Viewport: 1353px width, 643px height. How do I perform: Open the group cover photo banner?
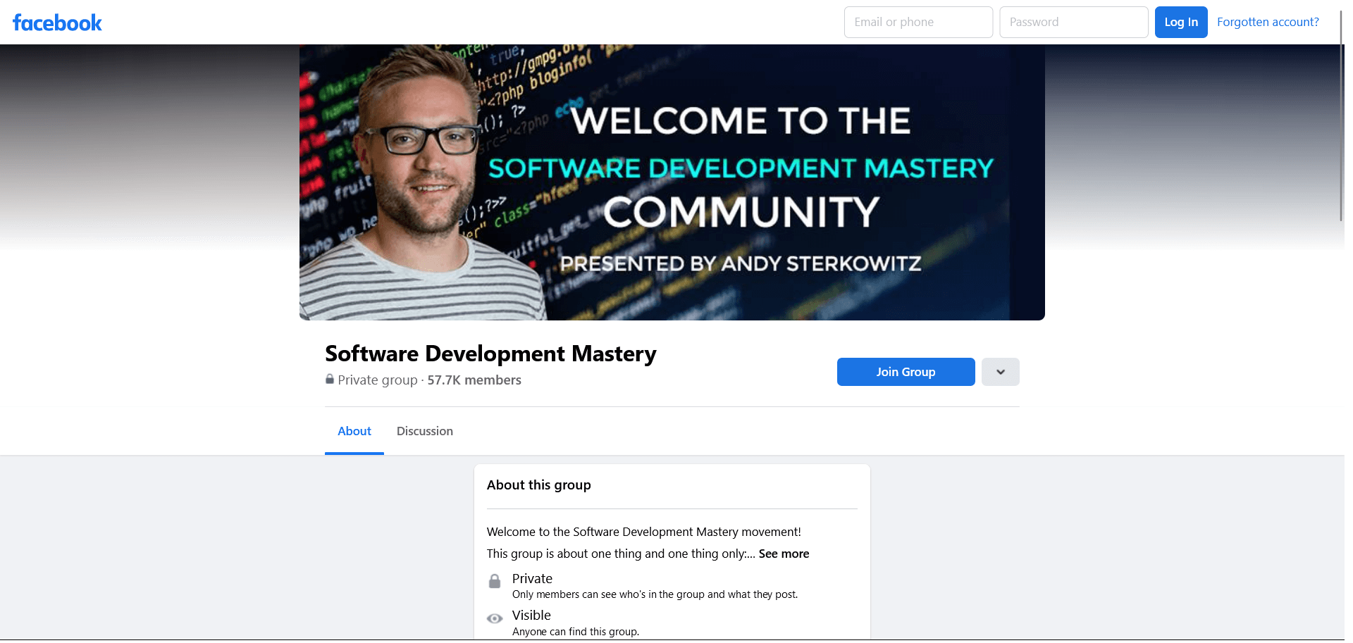coord(672,182)
